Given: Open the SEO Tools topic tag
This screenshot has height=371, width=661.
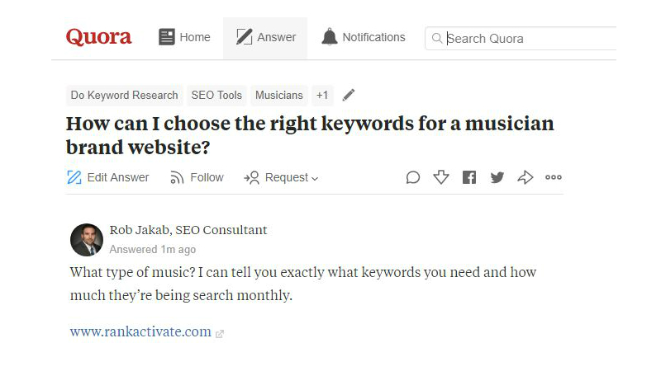Looking at the screenshot, I should (216, 96).
